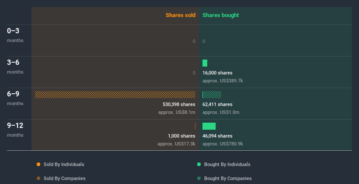Click the orange Sold By Individuals legend dot
Screen dimensions: 359x184
coord(38,164)
